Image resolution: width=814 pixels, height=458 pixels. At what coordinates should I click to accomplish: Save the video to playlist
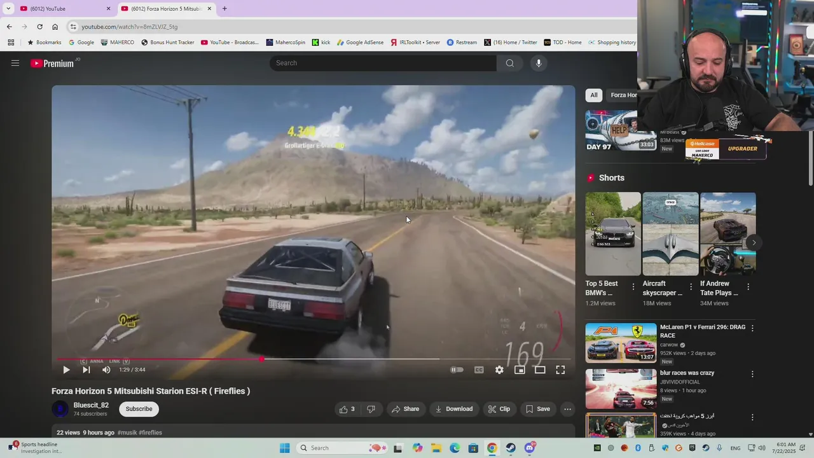538,409
